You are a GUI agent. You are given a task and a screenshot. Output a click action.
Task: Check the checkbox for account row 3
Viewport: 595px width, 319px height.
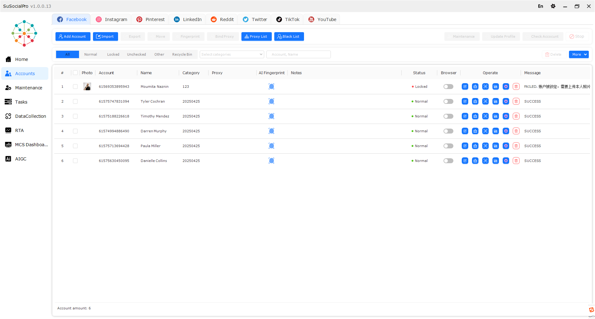point(75,116)
